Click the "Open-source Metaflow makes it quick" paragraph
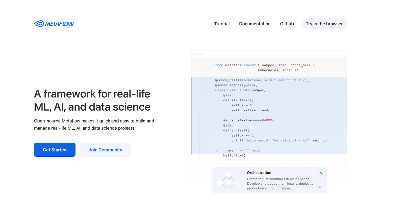400x213 pixels. [94, 125]
